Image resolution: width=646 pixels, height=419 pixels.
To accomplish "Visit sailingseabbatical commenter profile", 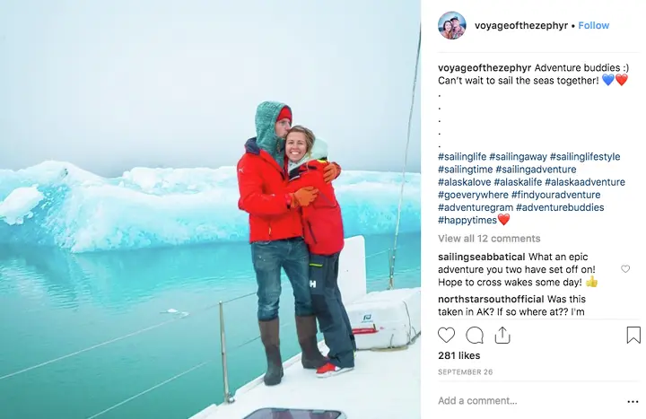I will [x=481, y=257].
